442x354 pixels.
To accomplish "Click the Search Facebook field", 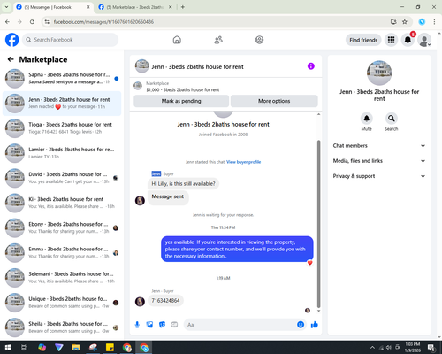I will tap(70, 40).
